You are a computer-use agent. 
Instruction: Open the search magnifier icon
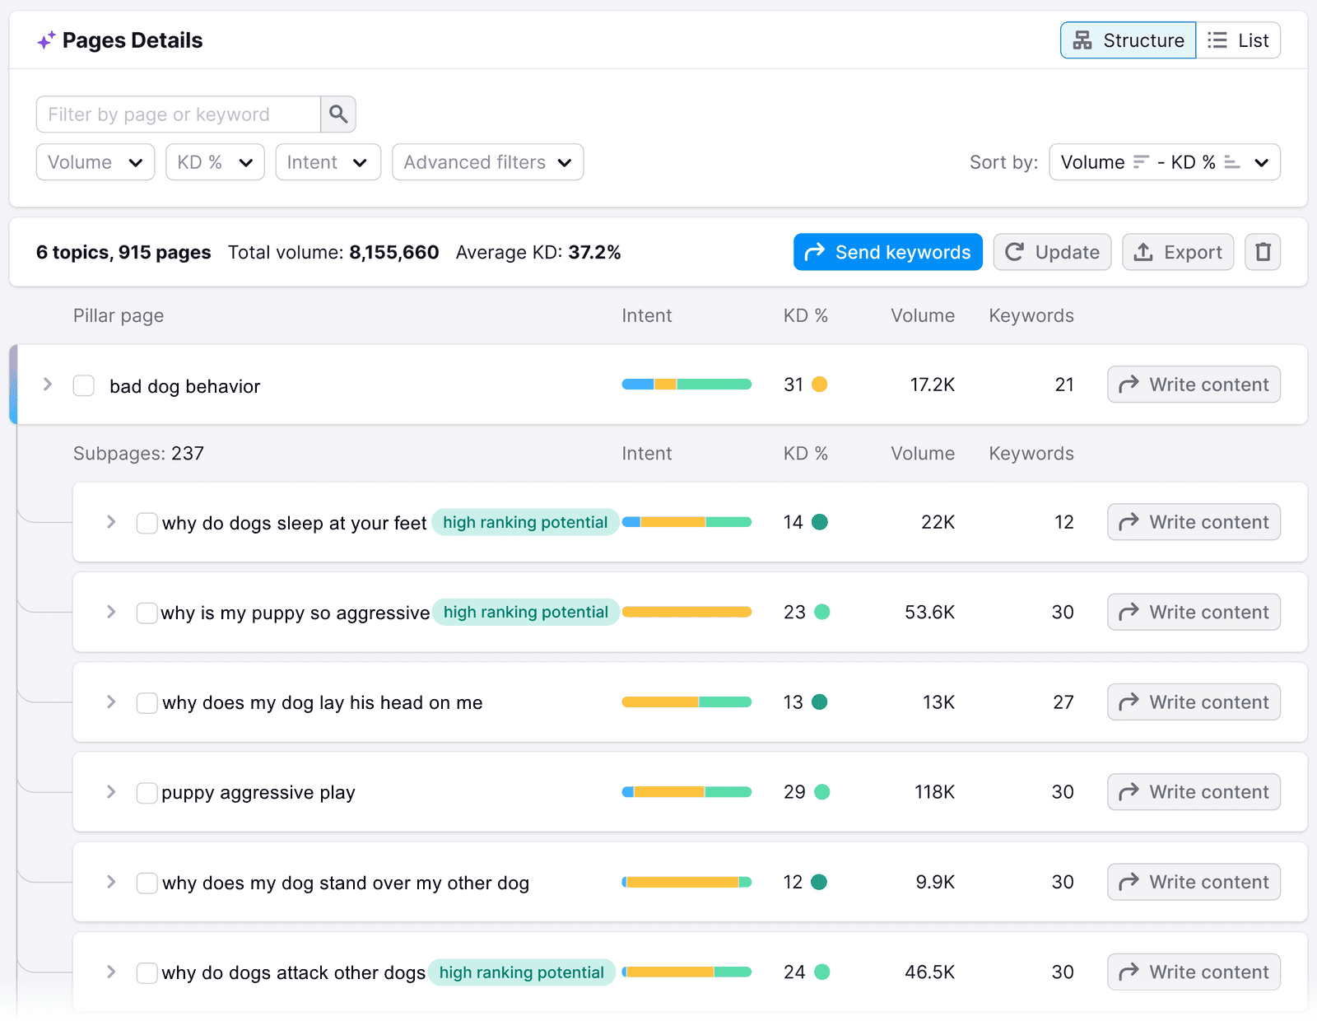[x=337, y=114]
